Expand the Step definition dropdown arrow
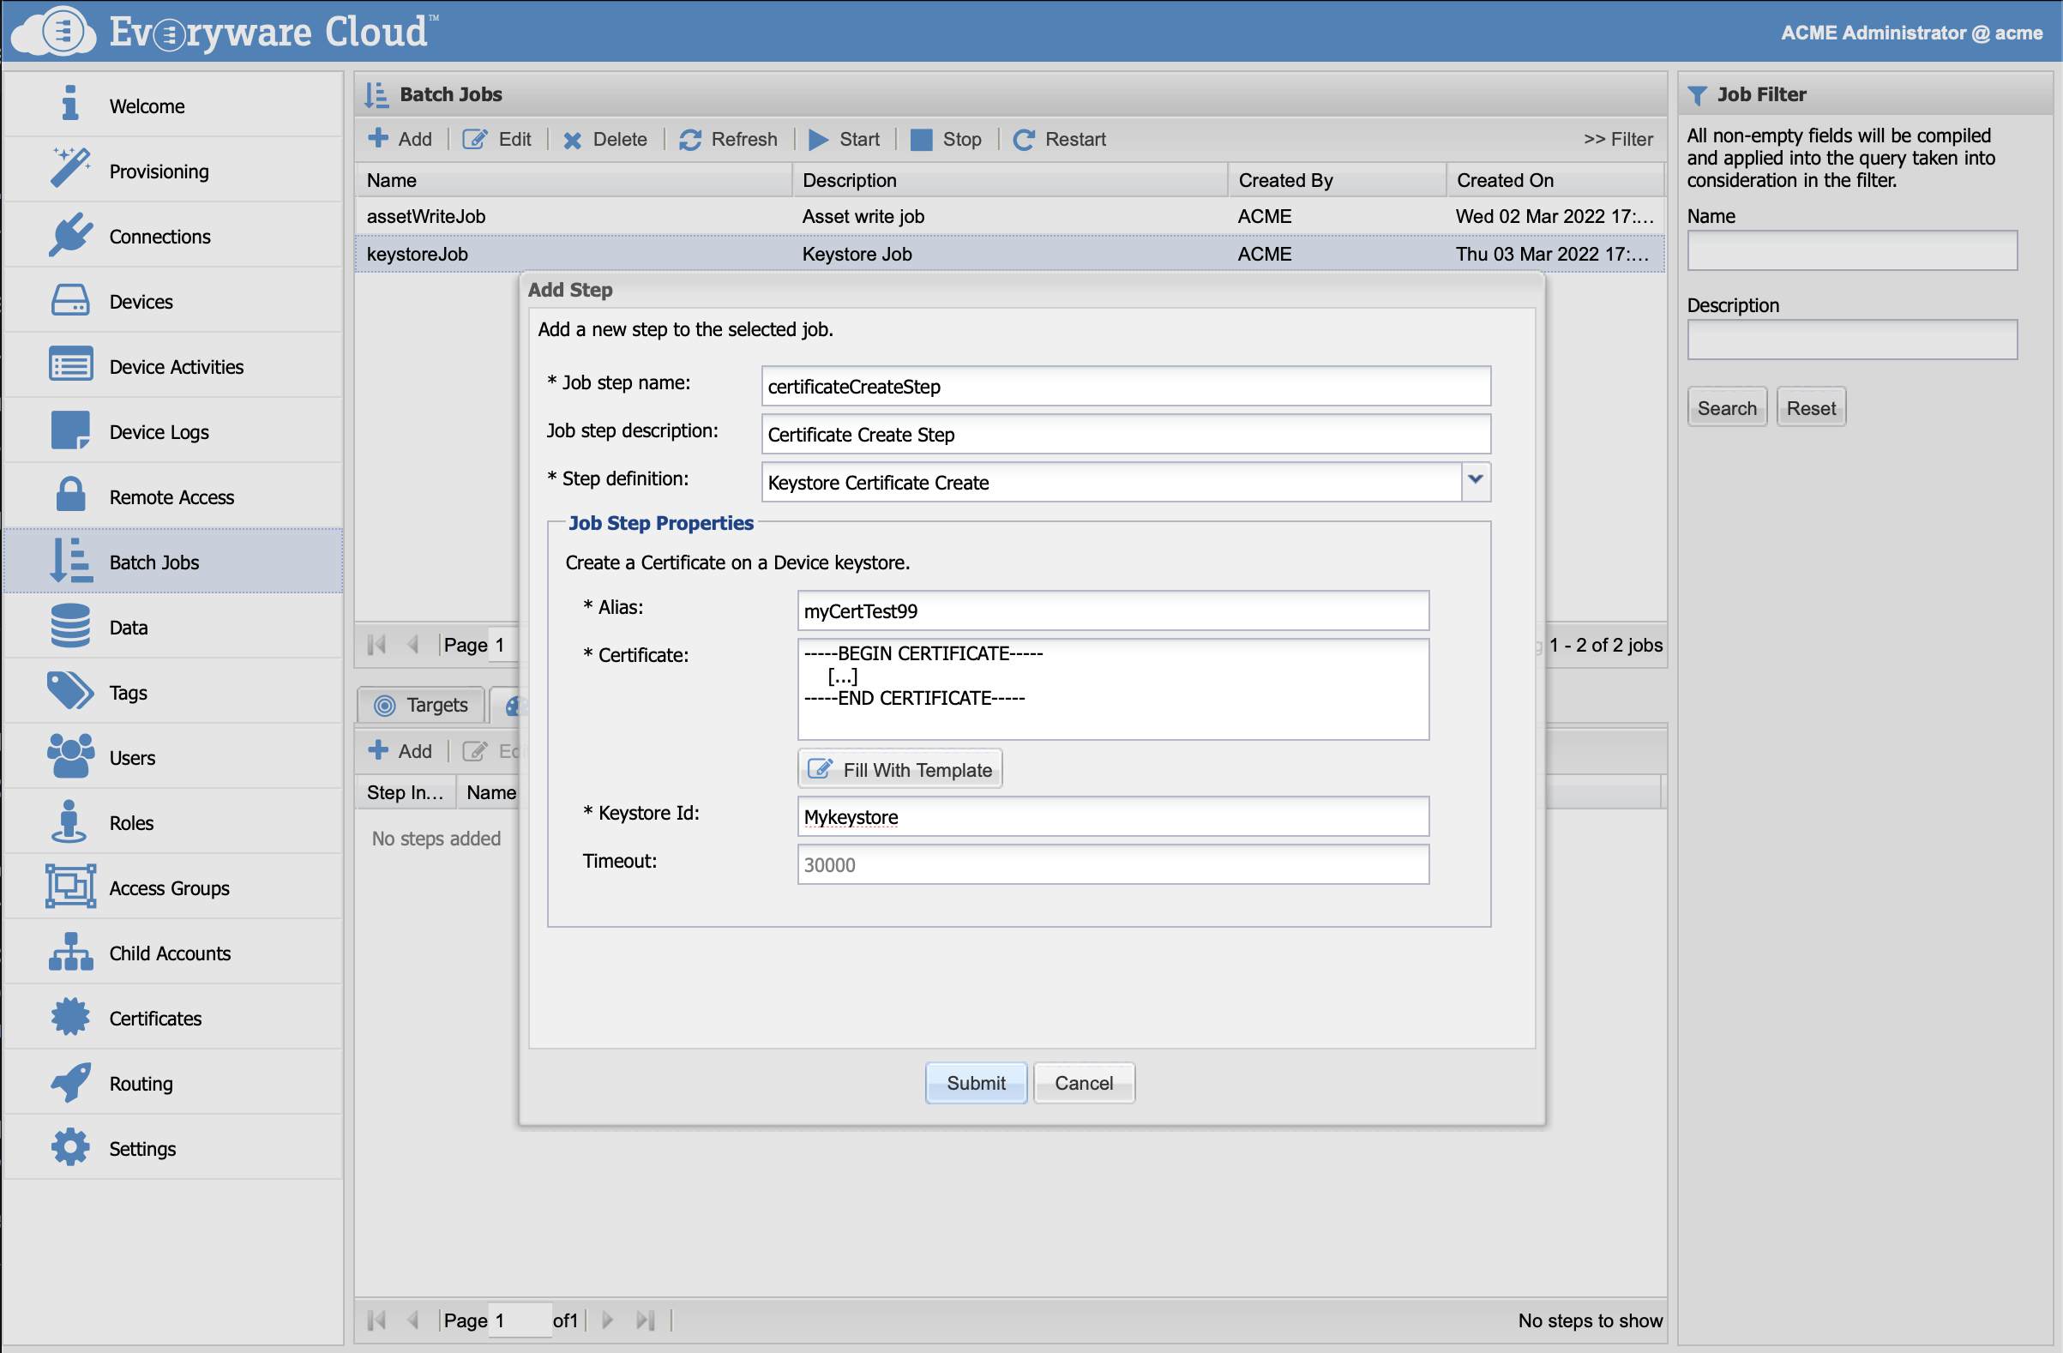Image resolution: width=2063 pixels, height=1353 pixels. pyautogui.click(x=1476, y=481)
